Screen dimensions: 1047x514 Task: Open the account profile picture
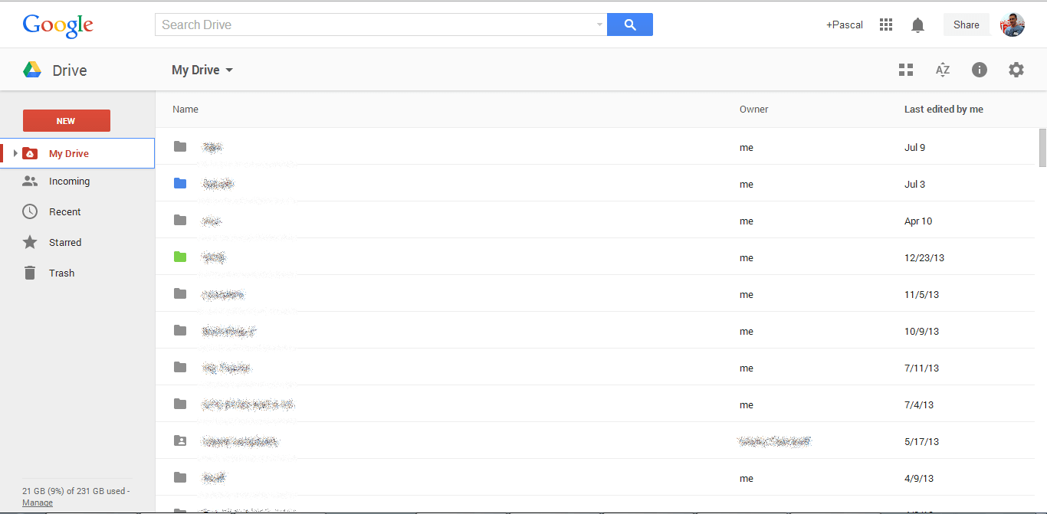point(1013,25)
